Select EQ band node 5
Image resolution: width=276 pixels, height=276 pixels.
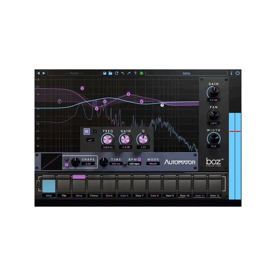pos(128,94)
